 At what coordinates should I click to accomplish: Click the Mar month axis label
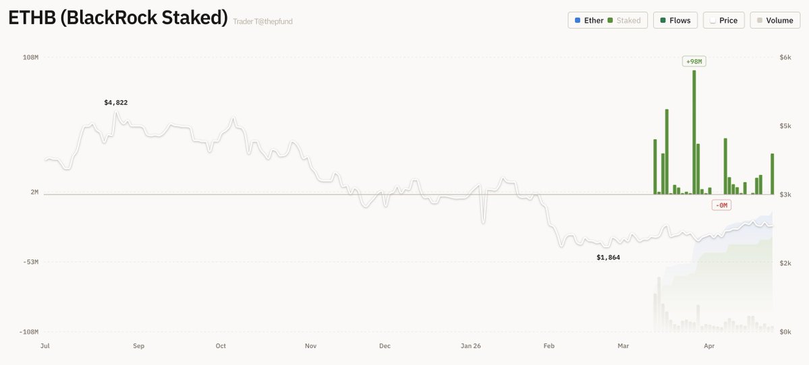pos(623,346)
